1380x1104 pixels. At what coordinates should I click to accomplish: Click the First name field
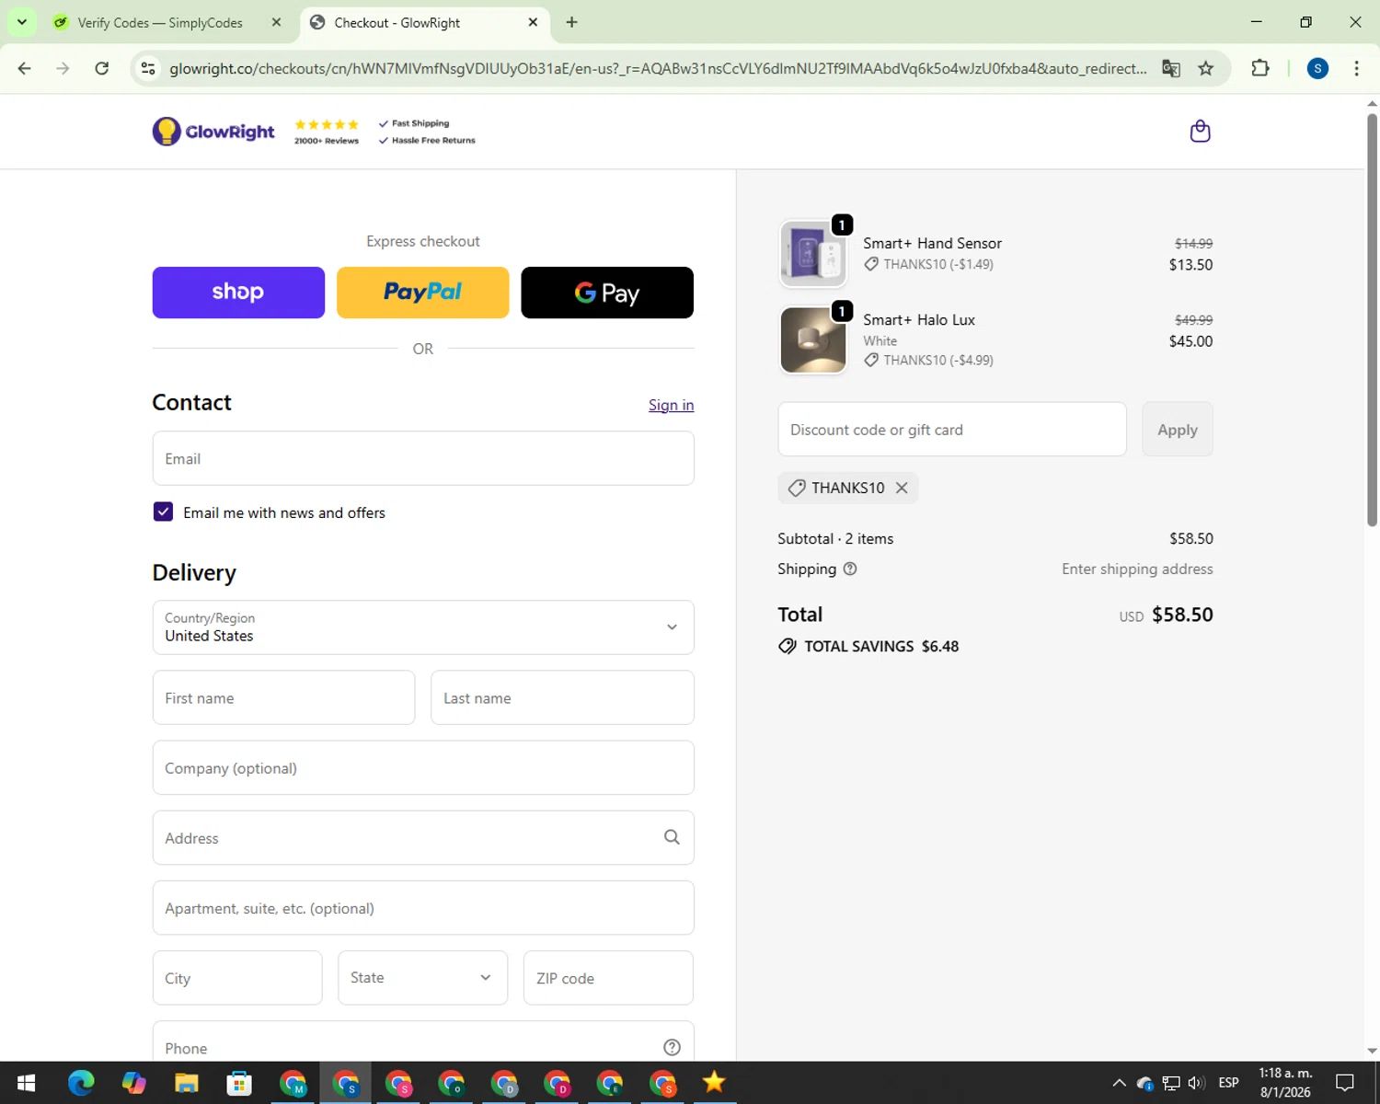tap(283, 697)
